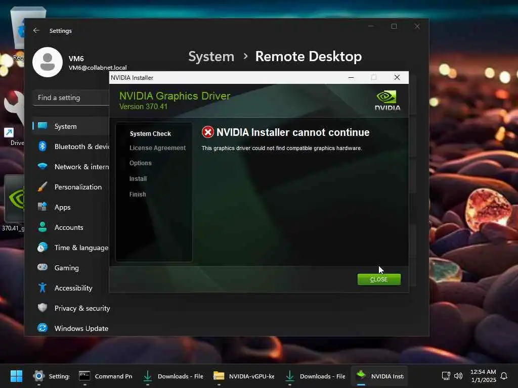
Task: Click the Privacy & security shield icon
Action: (42, 308)
